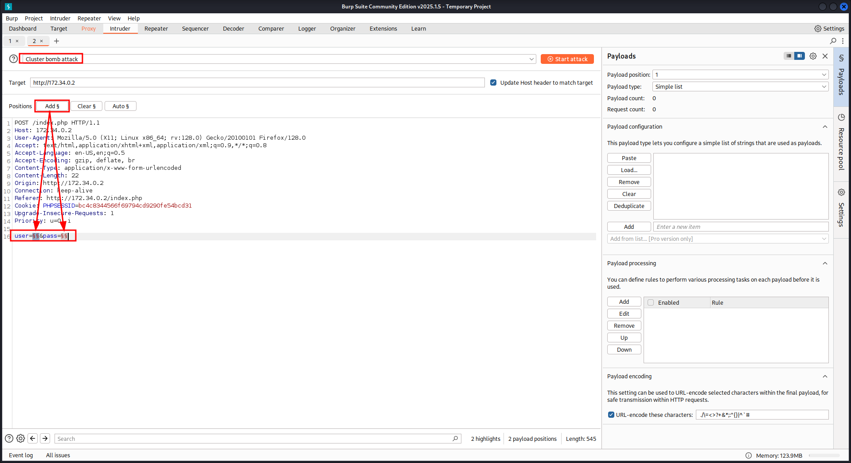Open the Event log
The image size is (851, 463).
[x=21, y=455]
